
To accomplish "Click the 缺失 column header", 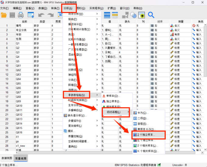I will click(127, 22).
